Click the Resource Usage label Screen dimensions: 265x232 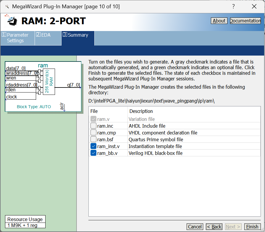coord(25,219)
